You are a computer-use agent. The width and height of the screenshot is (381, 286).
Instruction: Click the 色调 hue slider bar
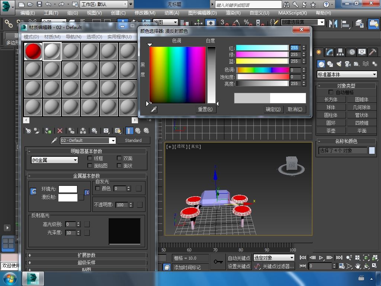point(263,70)
